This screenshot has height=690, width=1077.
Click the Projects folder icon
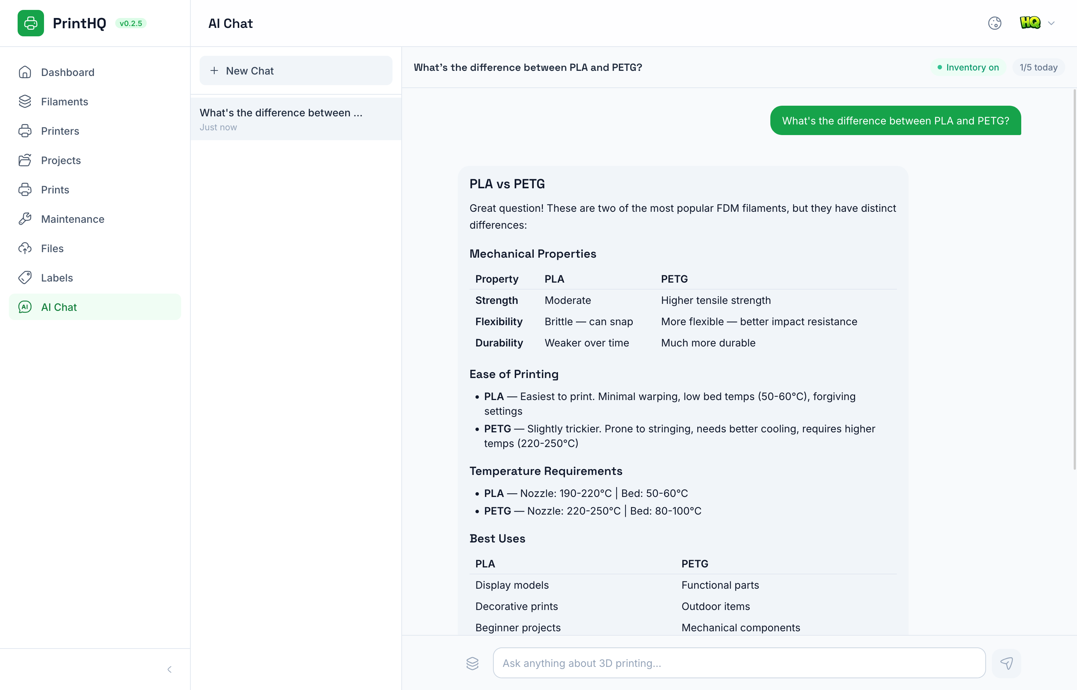point(25,160)
